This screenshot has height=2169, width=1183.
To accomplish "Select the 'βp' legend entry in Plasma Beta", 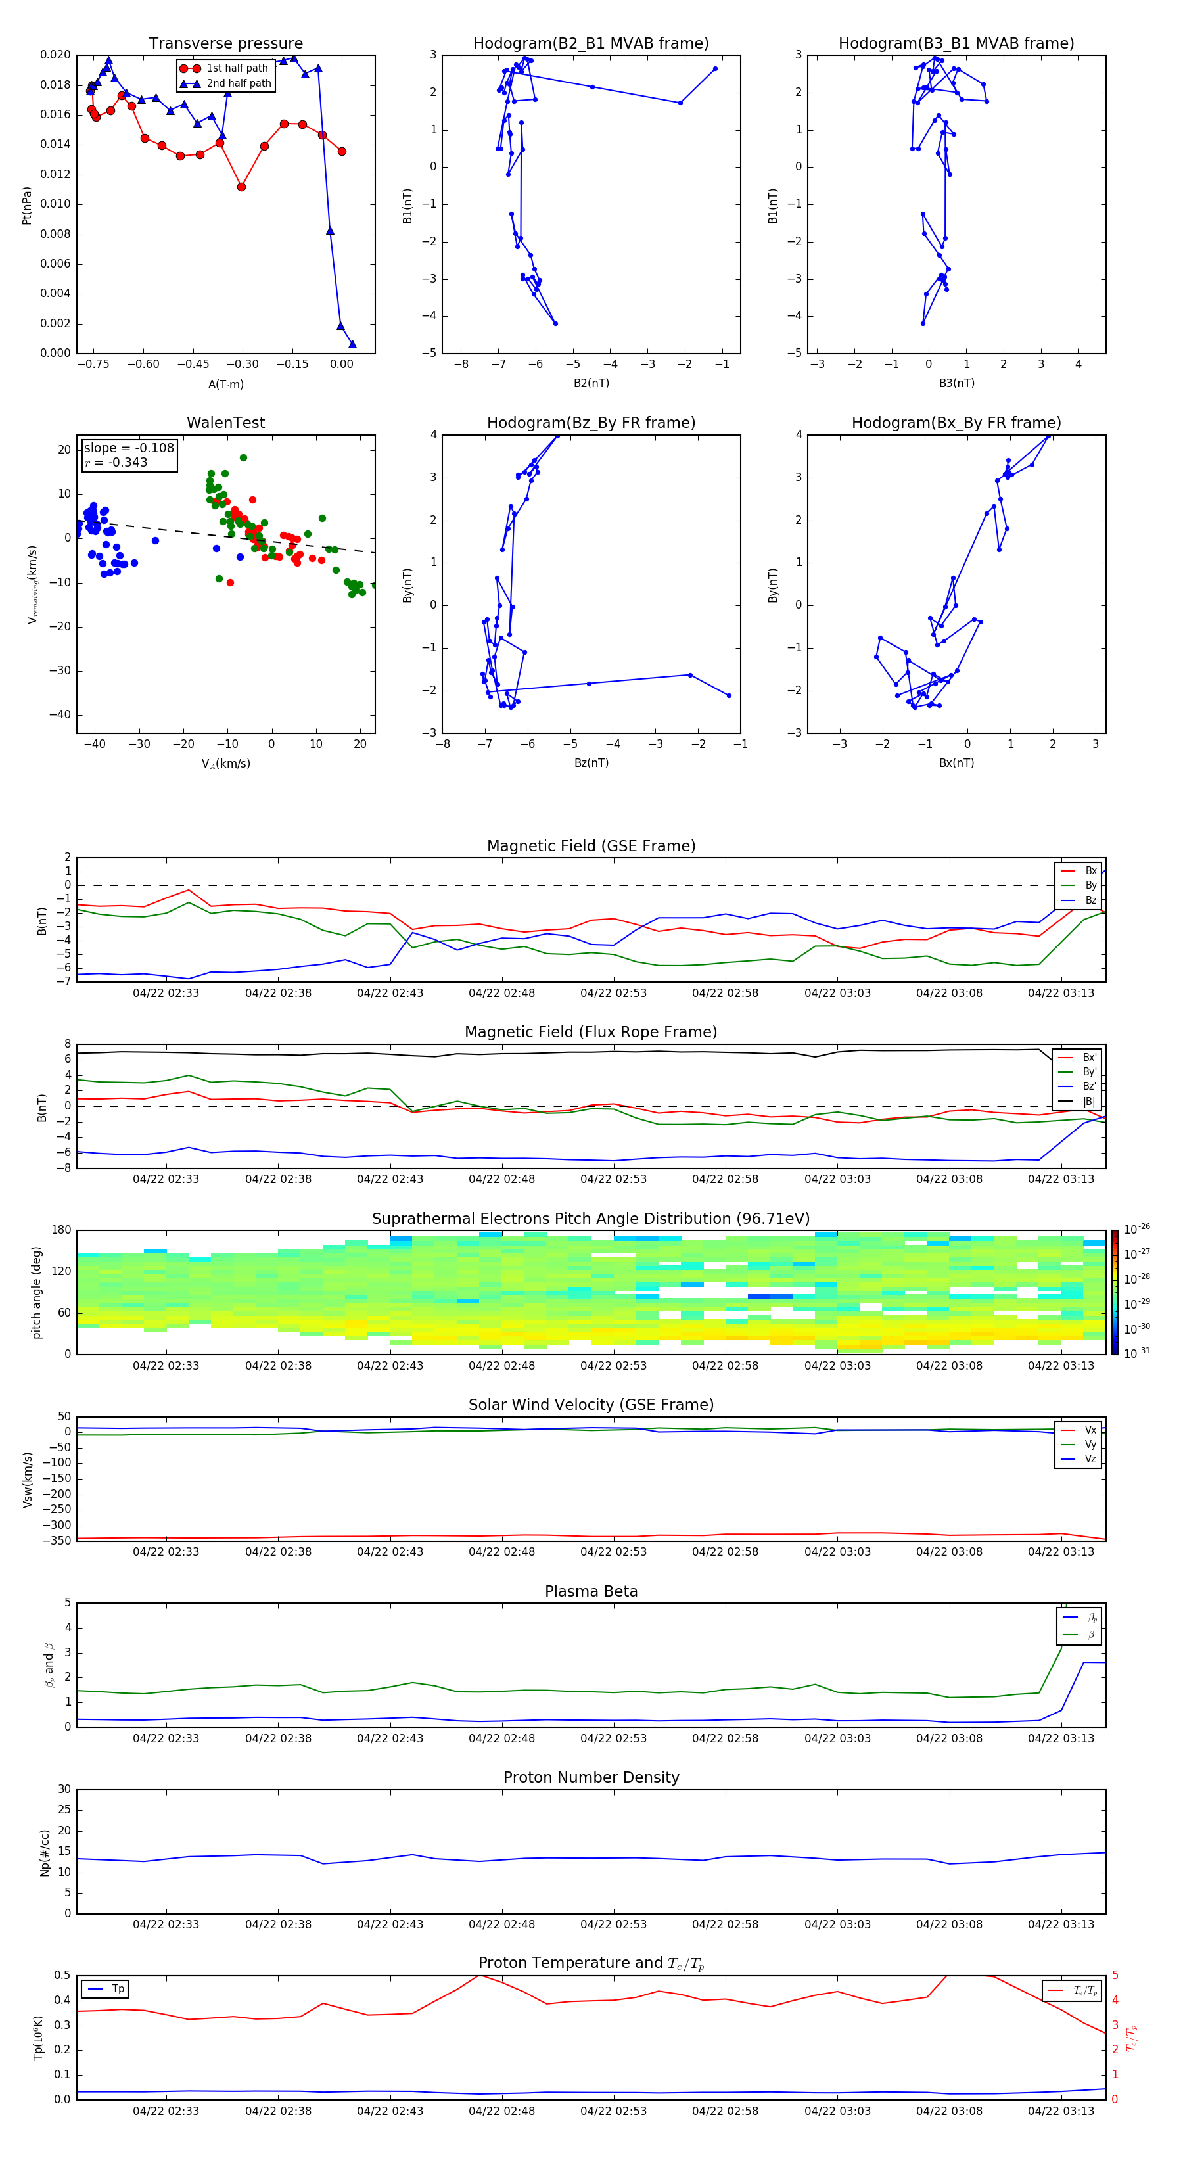I will point(1079,1618).
